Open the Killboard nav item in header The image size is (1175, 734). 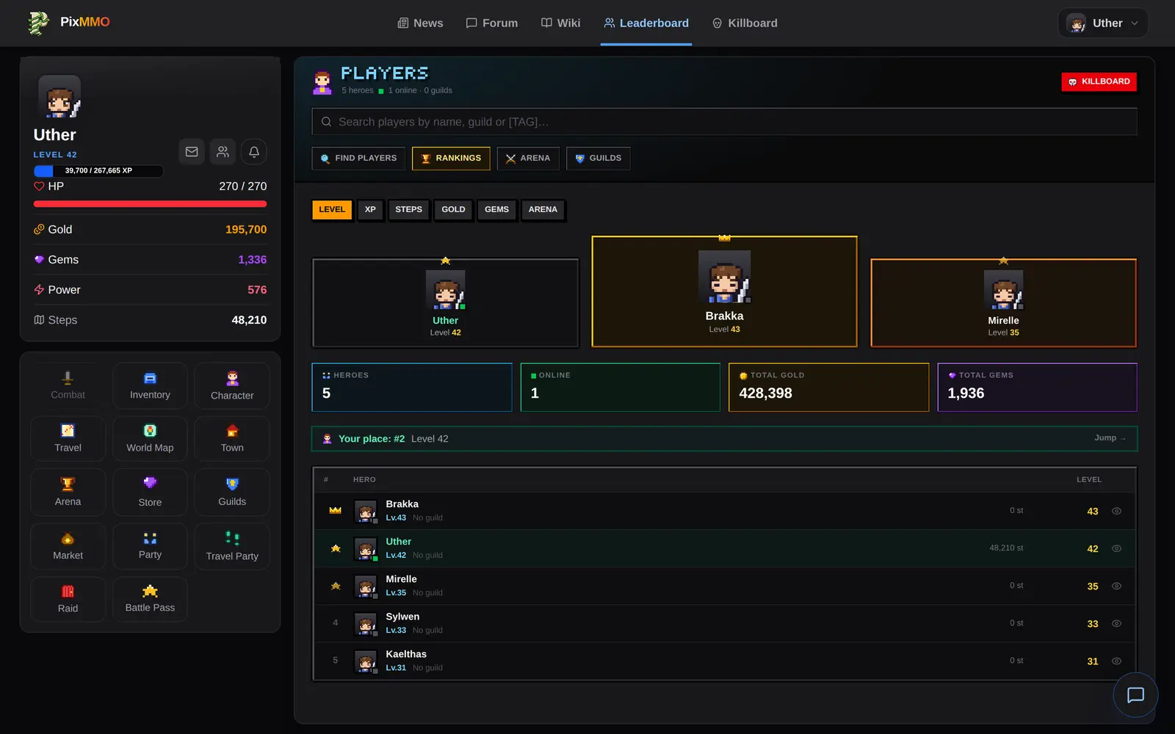(x=745, y=23)
